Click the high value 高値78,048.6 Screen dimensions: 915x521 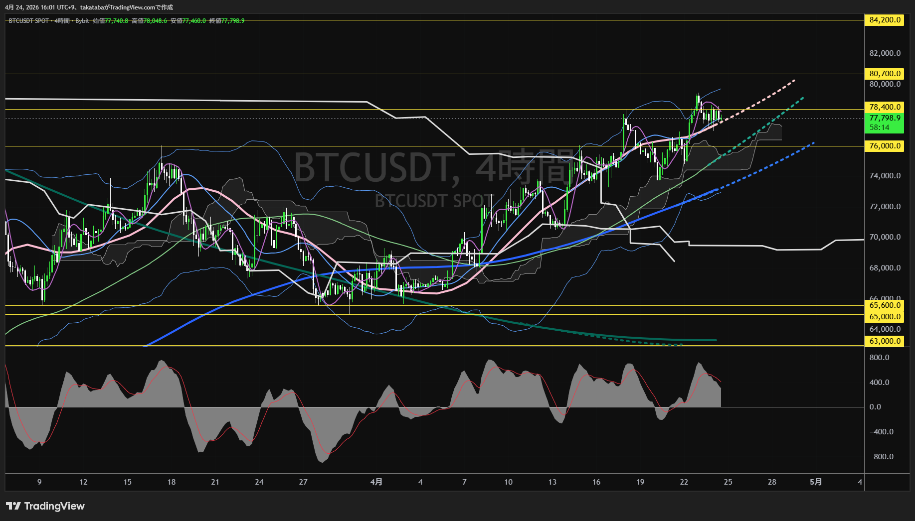coord(150,21)
